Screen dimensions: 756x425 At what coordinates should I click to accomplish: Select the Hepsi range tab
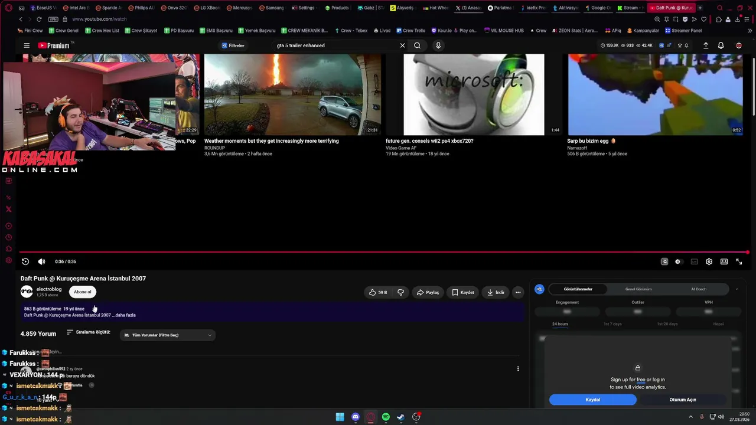[718, 324]
